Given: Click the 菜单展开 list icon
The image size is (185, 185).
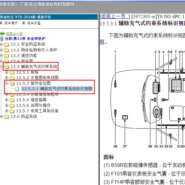Looking at the screenshot, I should pyautogui.click(x=1, y=23).
